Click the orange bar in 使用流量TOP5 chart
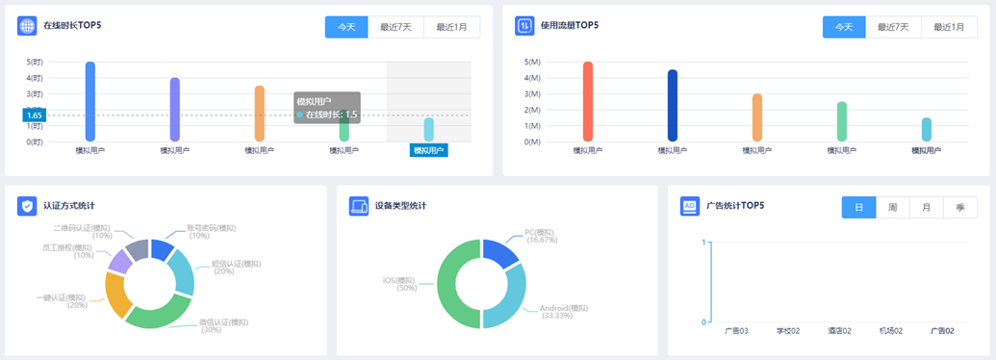Image resolution: width=996 pixels, height=360 pixels. (757, 117)
